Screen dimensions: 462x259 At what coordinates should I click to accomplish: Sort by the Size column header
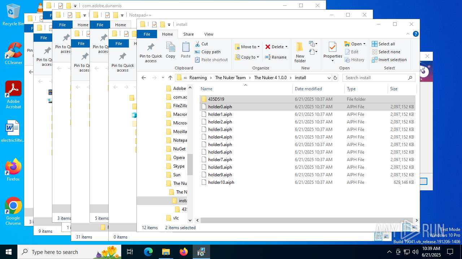click(402, 89)
